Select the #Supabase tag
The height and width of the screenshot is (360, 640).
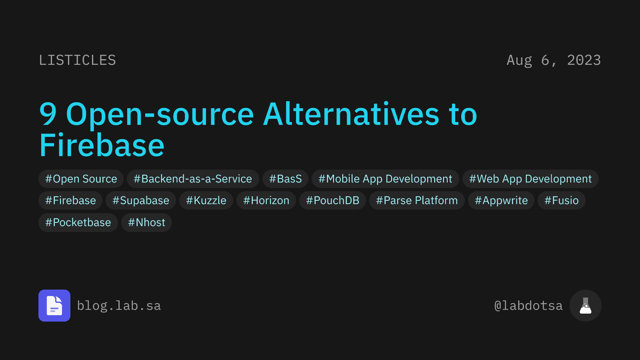pyautogui.click(x=141, y=200)
